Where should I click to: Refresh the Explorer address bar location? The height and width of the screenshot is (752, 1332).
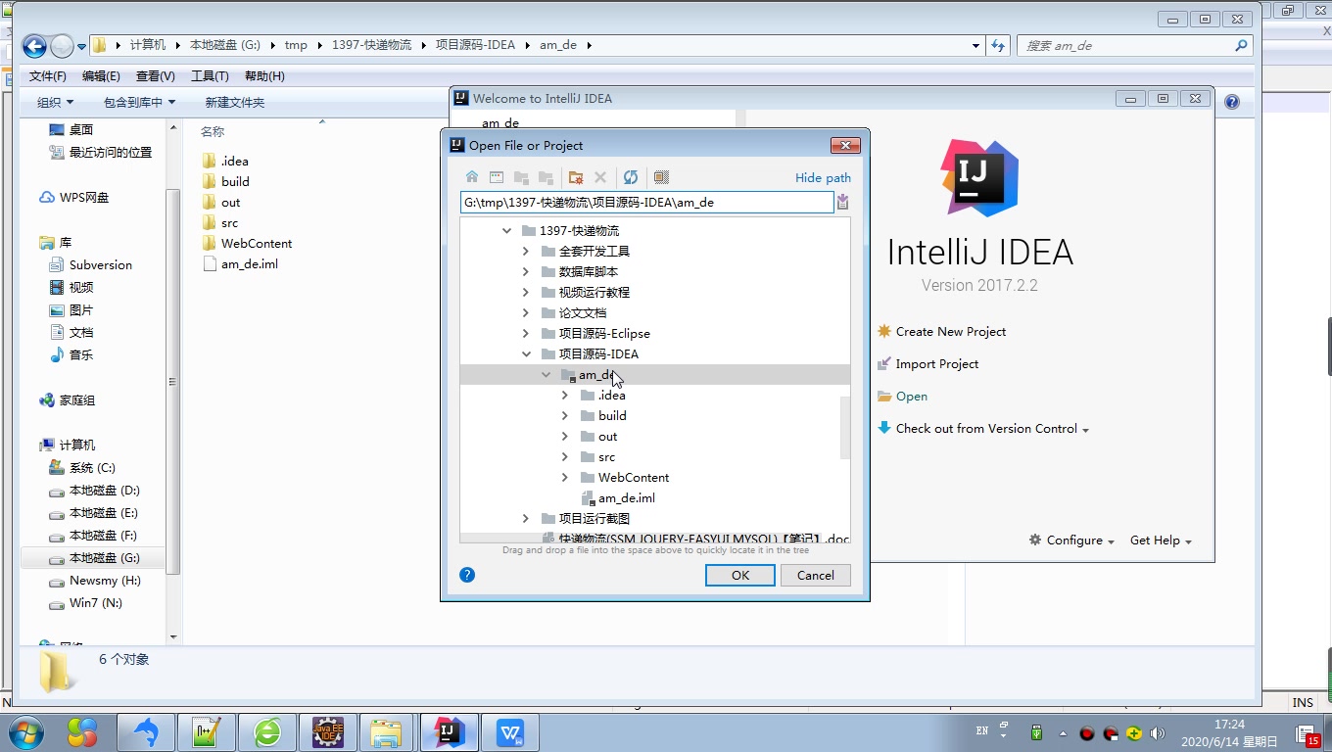[998, 45]
